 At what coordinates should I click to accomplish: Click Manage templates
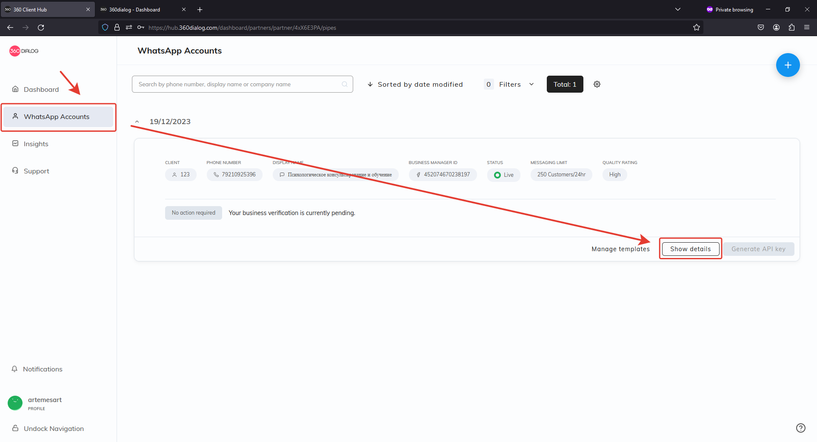(621, 249)
